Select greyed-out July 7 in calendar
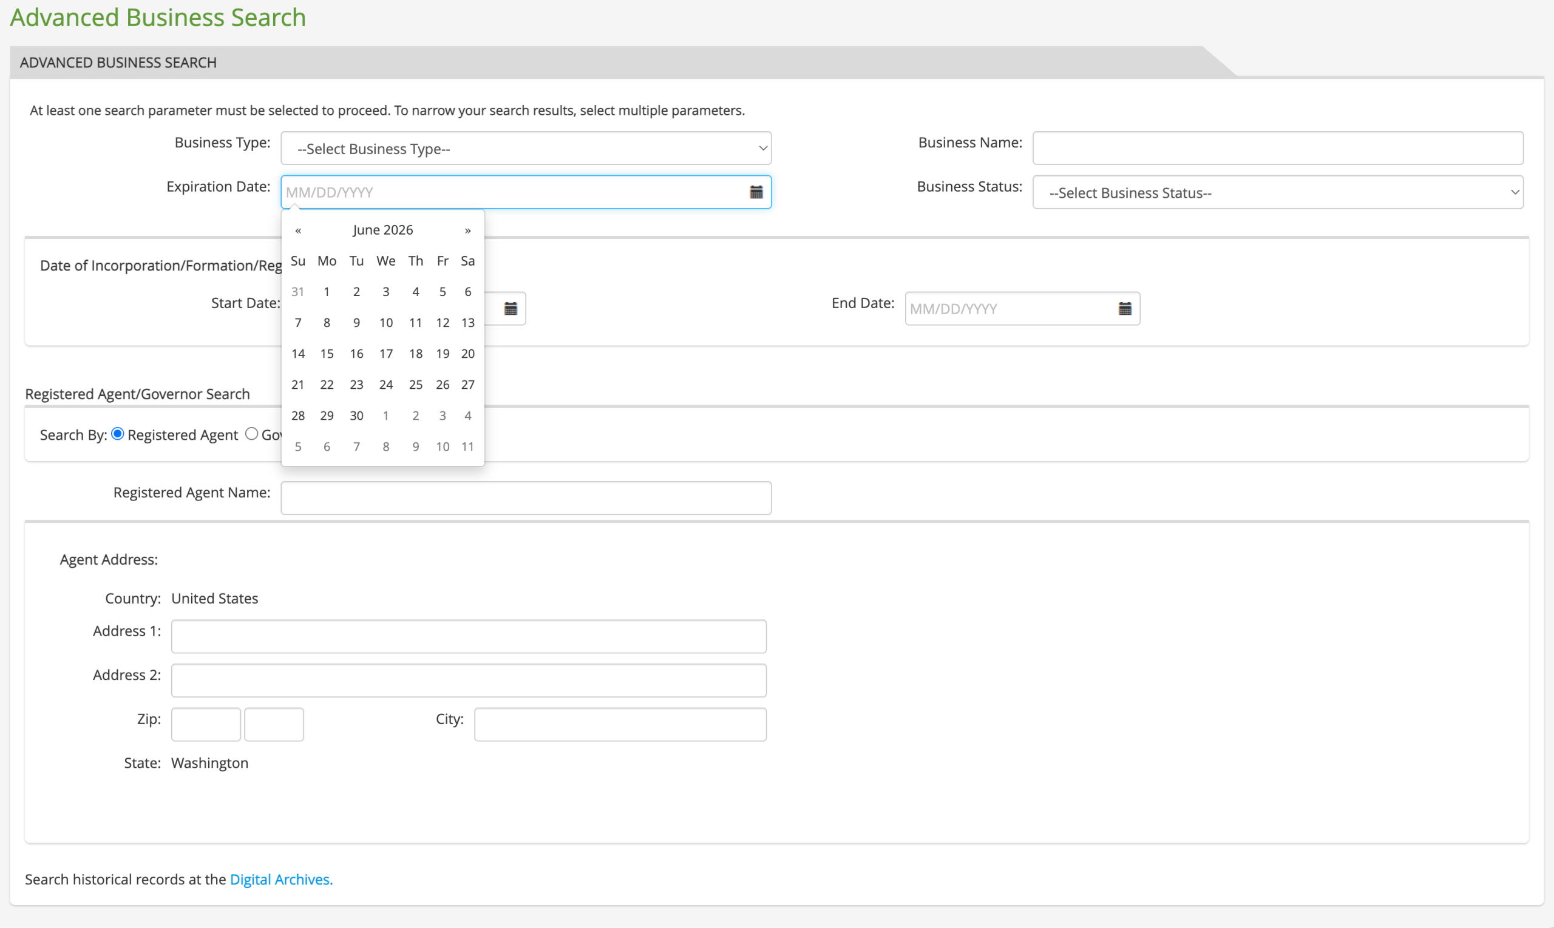Viewport: 1554px width, 928px height. (357, 446)
